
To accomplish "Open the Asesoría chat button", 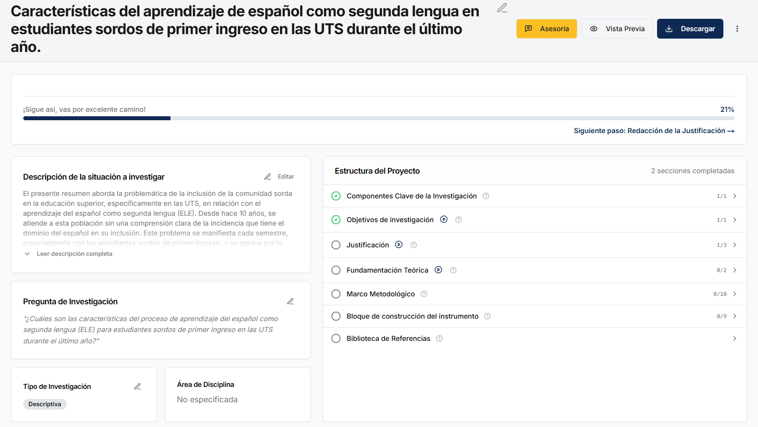I will click(x=547, y=29).
